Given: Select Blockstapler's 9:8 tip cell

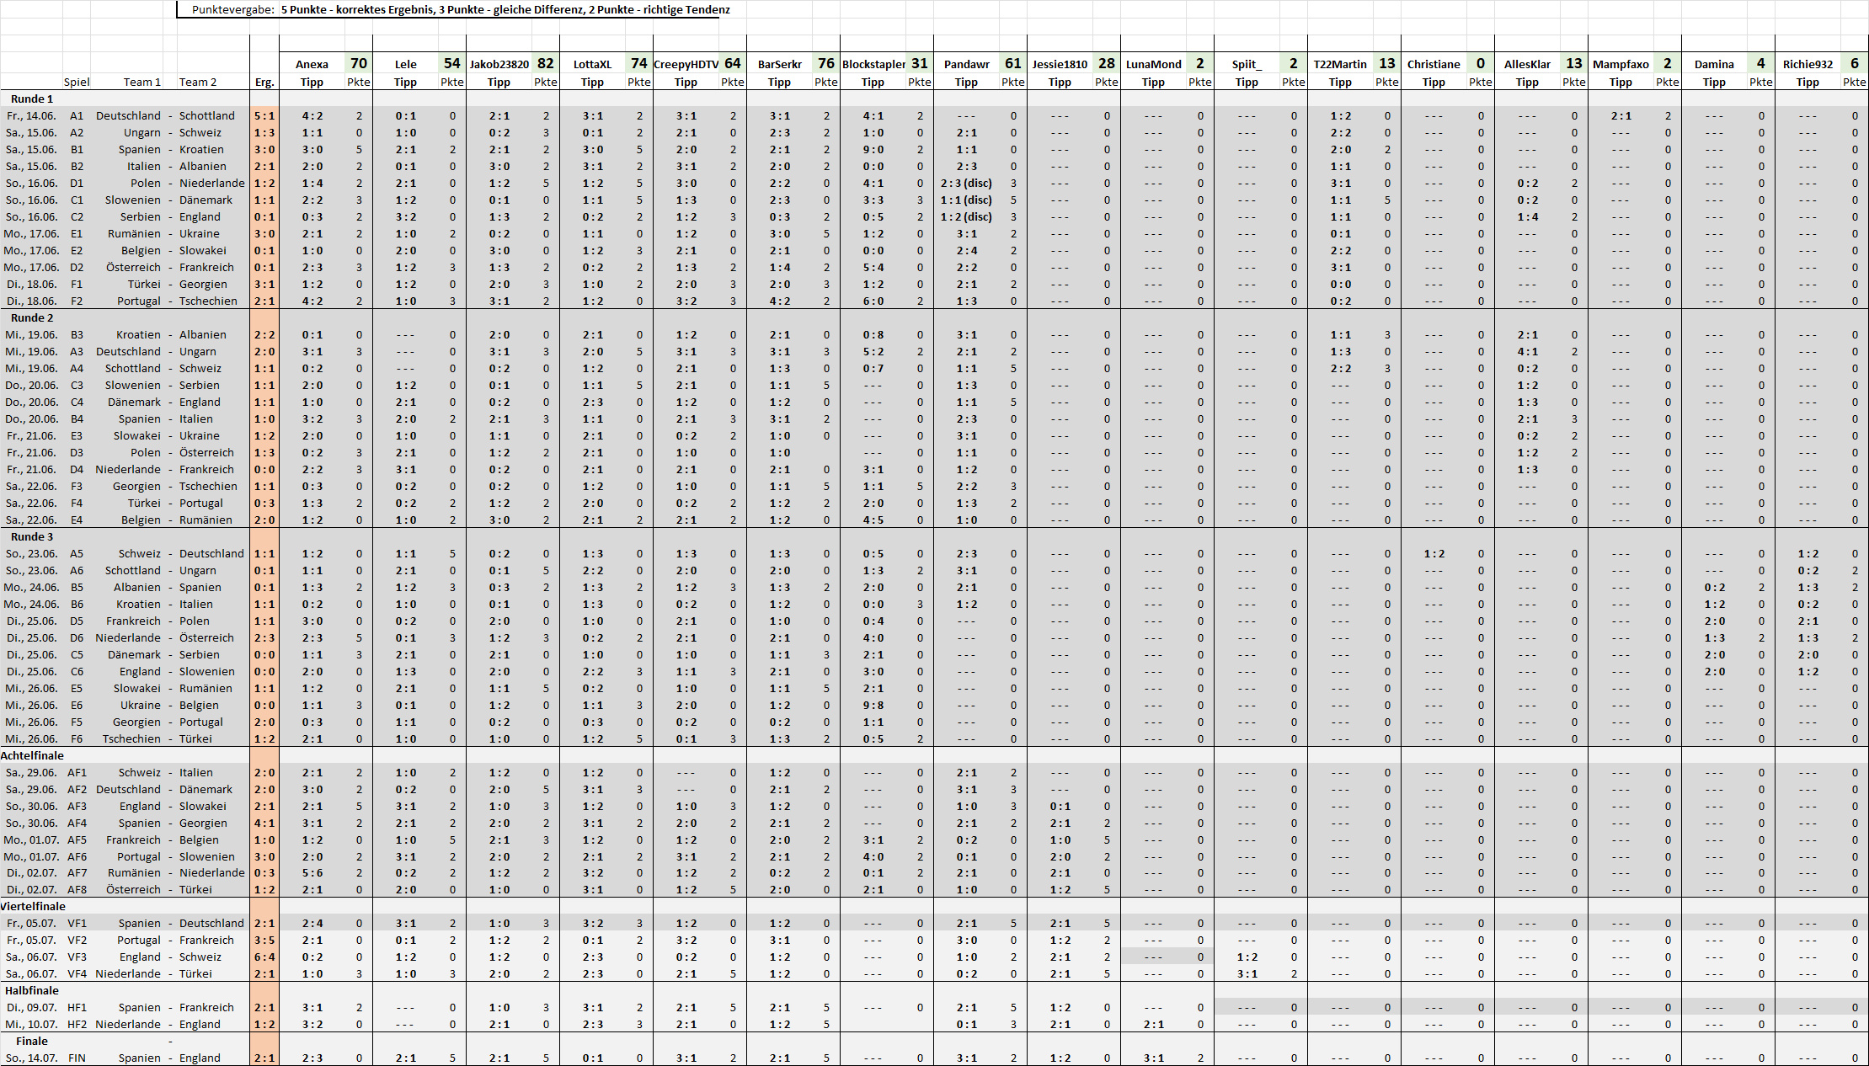Looking at the screenshot, I should (873, 705).
